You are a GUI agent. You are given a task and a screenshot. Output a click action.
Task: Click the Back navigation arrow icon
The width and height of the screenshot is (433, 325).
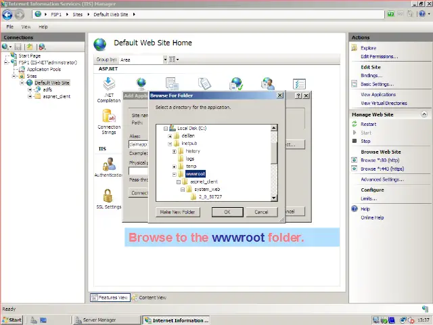7,15
